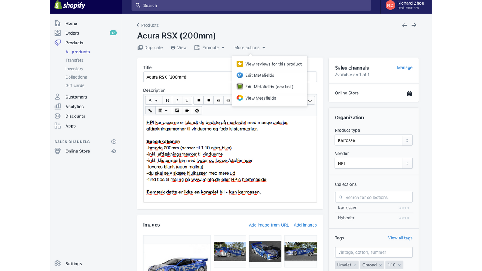Open Collections under Products
The image size is (482, 271).
click(x=76, y=77)
